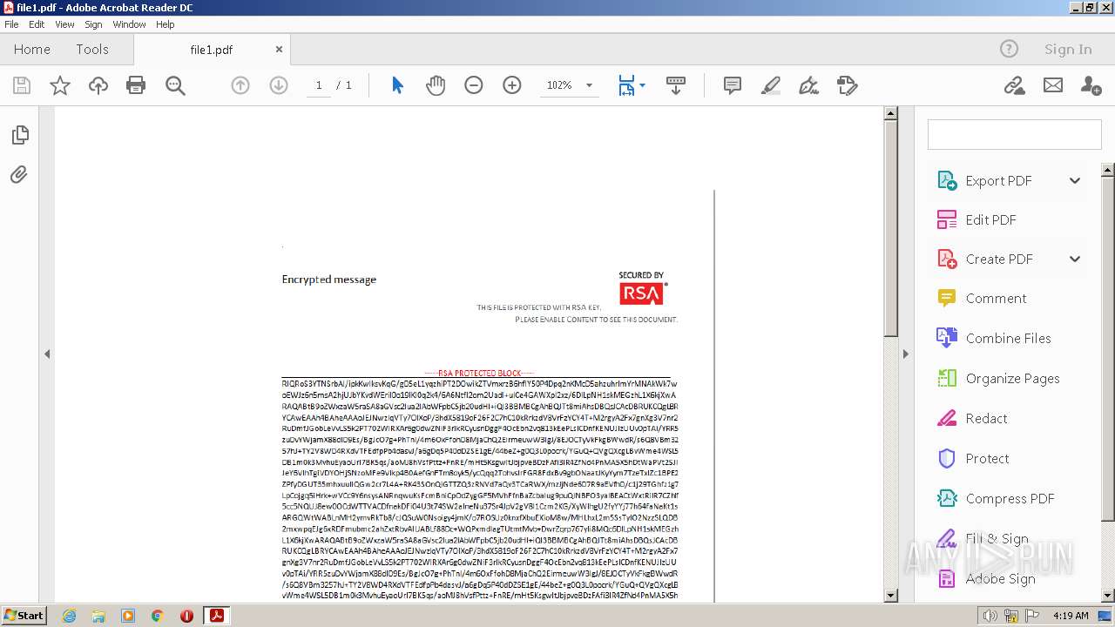The height and width of the screenshot is (627, 1115).
Task: Select the file1.pdf document tab
Action: pos(212,50)
